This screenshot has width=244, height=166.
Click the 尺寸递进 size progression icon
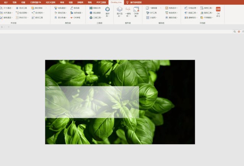2,8
